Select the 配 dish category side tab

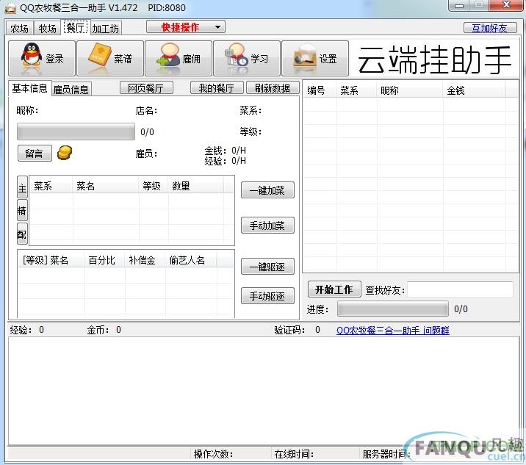click(22, 234)
